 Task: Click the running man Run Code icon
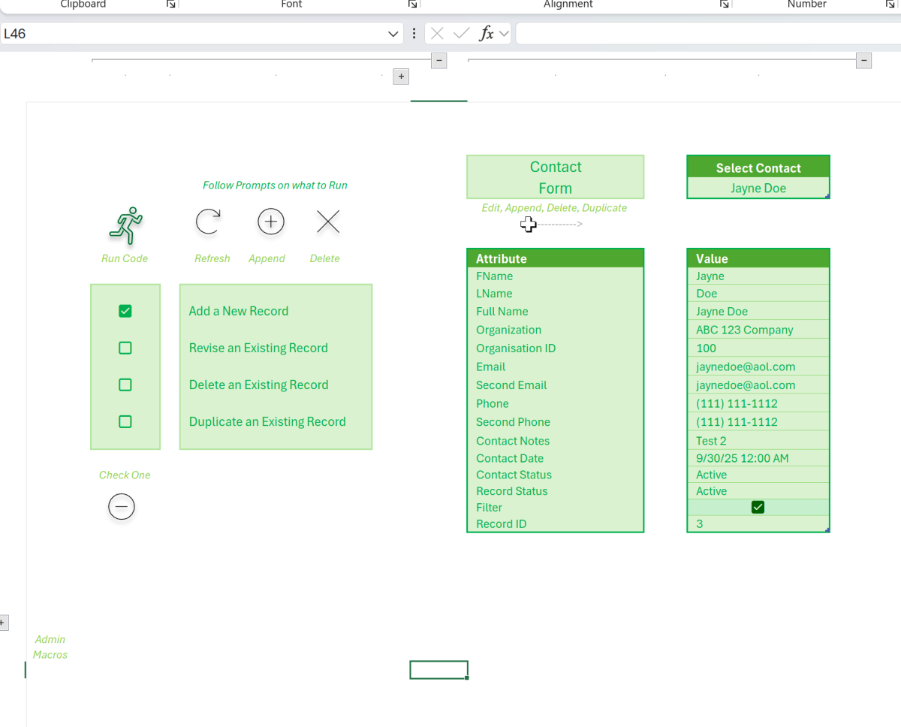pos(125,225)
